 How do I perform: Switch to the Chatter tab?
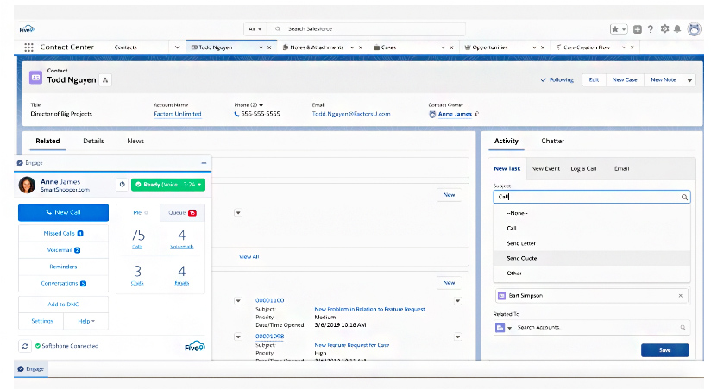tap(553, 141)
